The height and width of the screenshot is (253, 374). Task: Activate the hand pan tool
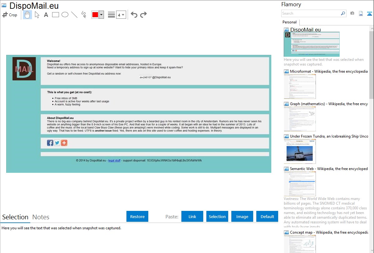(x=27, y=15)
